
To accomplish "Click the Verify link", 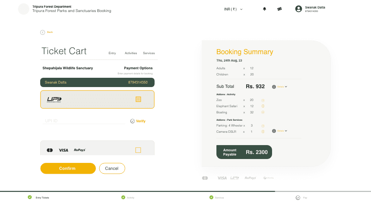I will (x=141, y=121).
